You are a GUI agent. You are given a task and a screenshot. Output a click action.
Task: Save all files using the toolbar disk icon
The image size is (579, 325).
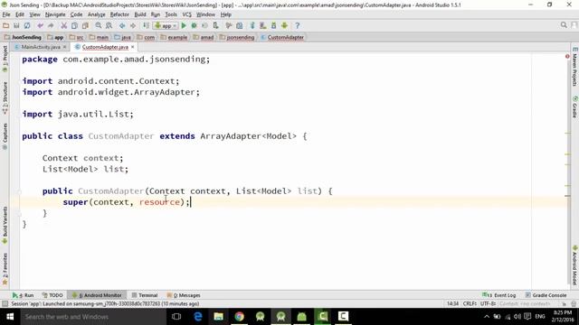click(16, 25)
